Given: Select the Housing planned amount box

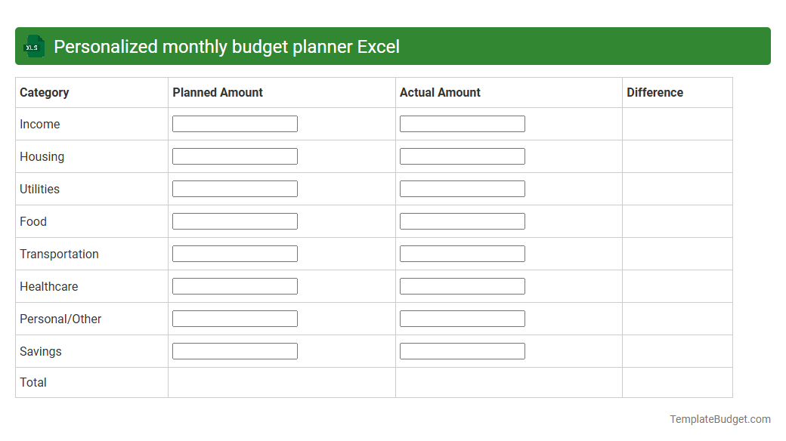Looking at the screenshot, I should pos(234,156).
